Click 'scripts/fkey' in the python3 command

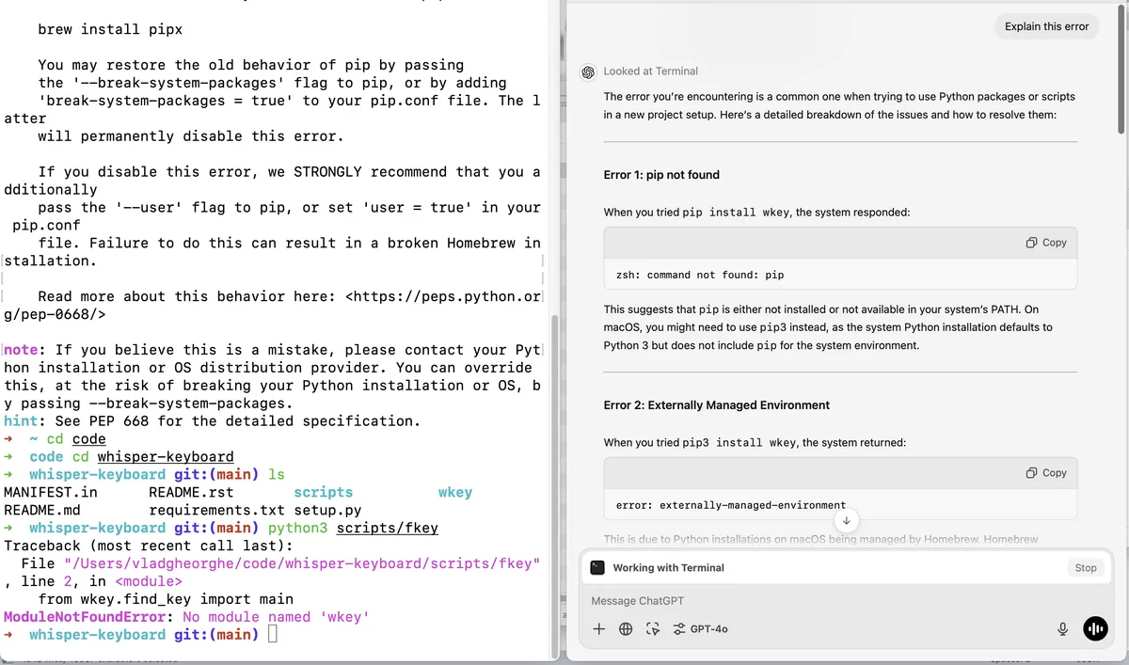[x=388, y=528]
